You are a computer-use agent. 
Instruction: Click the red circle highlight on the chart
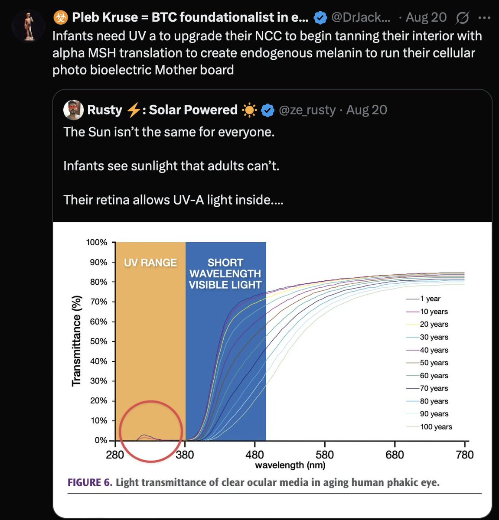151,431
